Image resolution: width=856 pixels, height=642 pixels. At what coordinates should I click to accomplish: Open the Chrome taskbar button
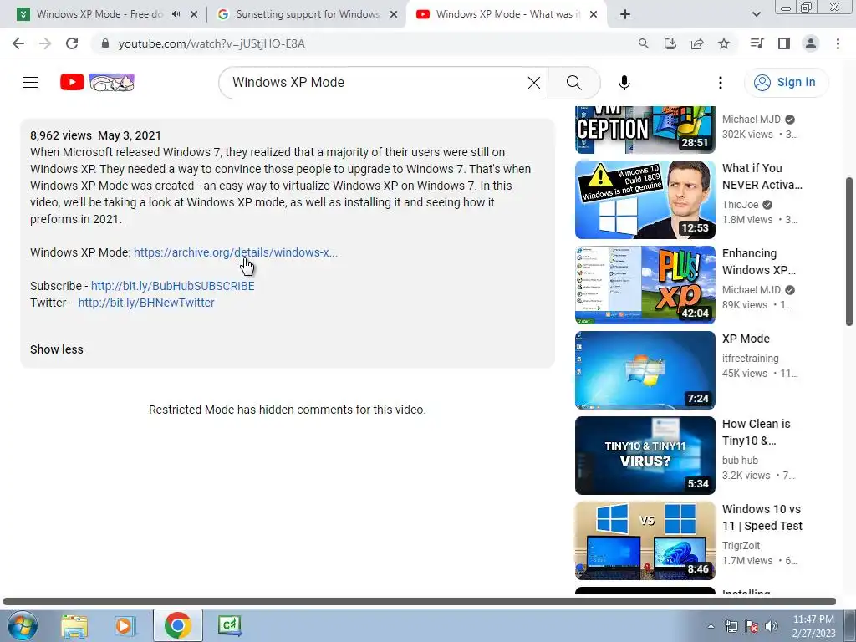[177, 625]
